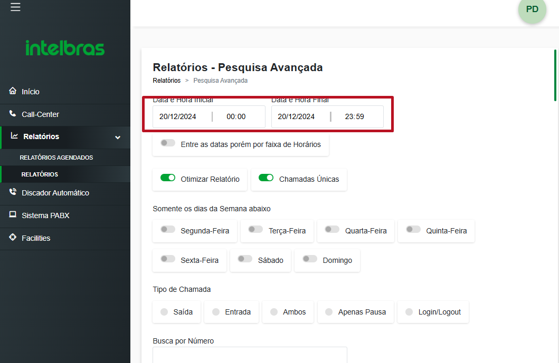Open the hamburger menu icon
This screenshot has width=559, height=363.
point(15,7)
